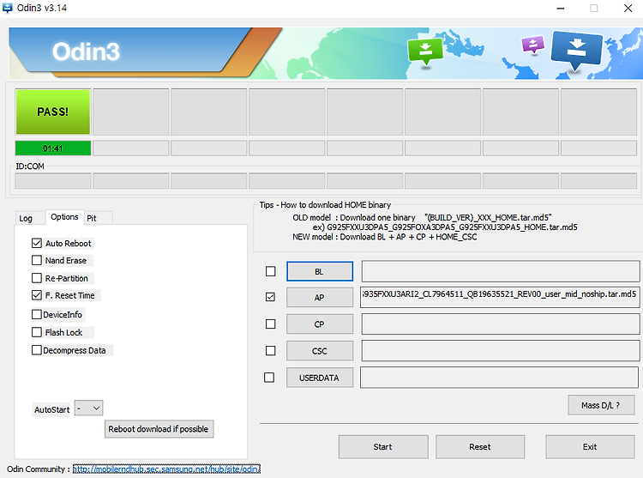Image resolution: width=643 pixels, height=478 pixels.
Task: Click the BL file path field
Action: click(501, 271)
